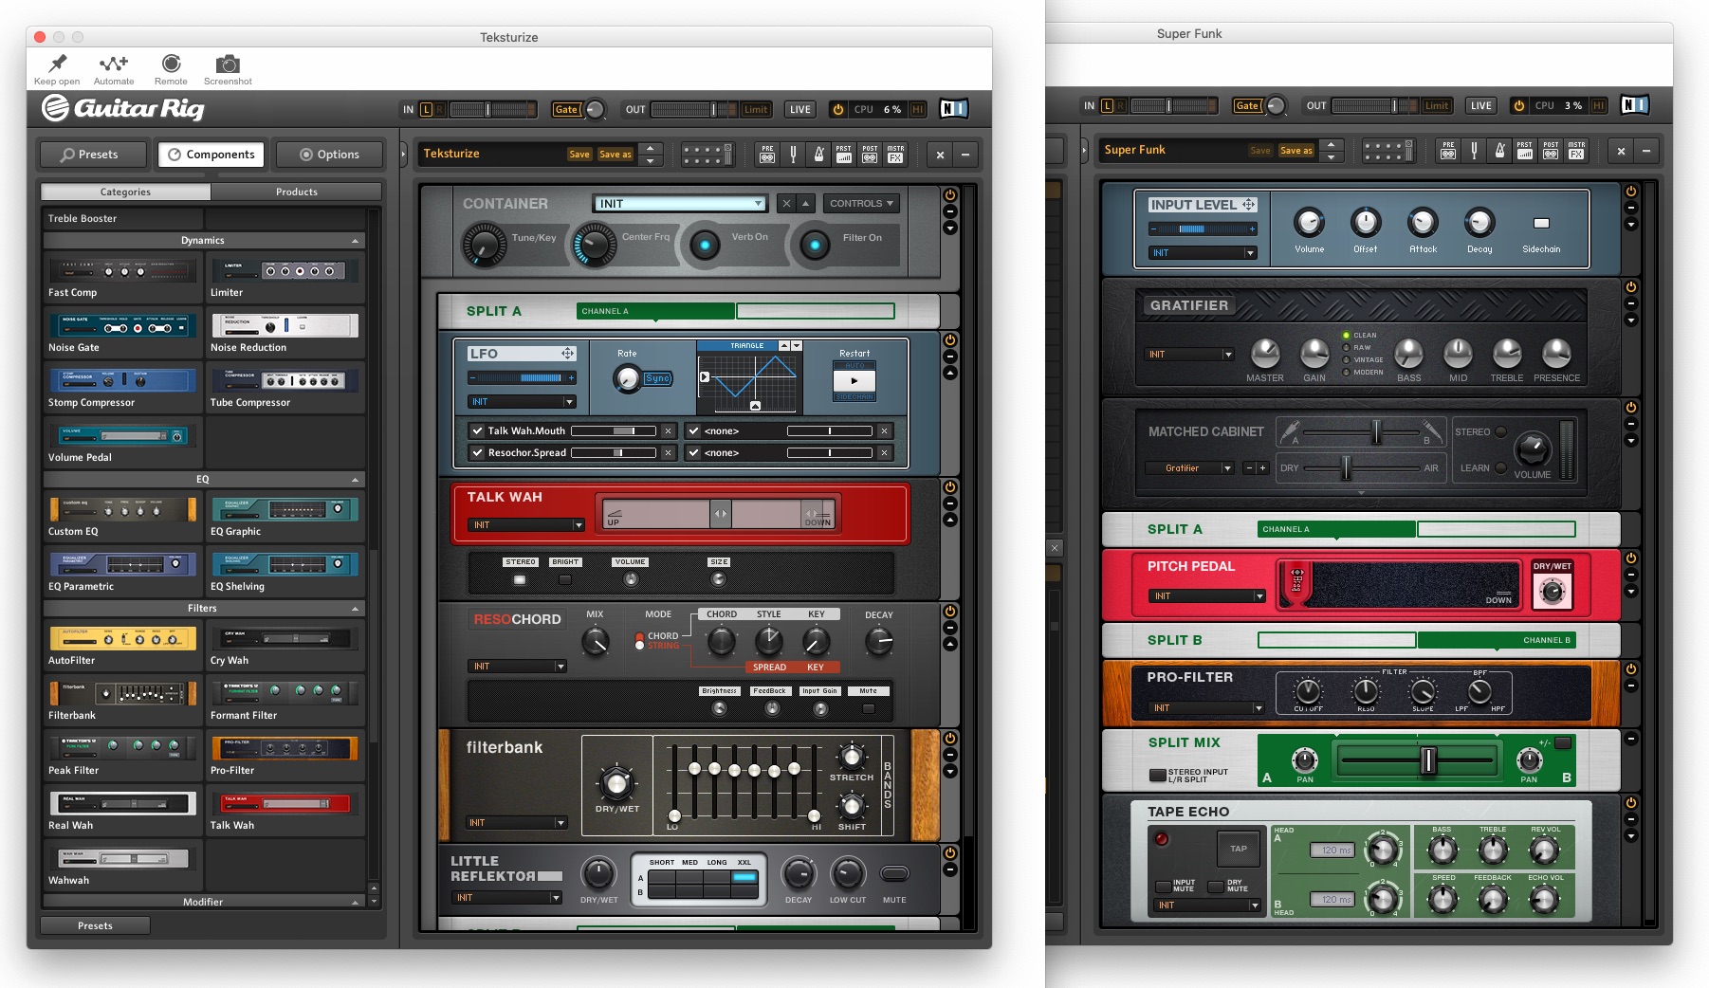Click the NI logo in Super Funk header
Image resolution: width=1709 pixels, height=988 pixels.
(1634, 105)
